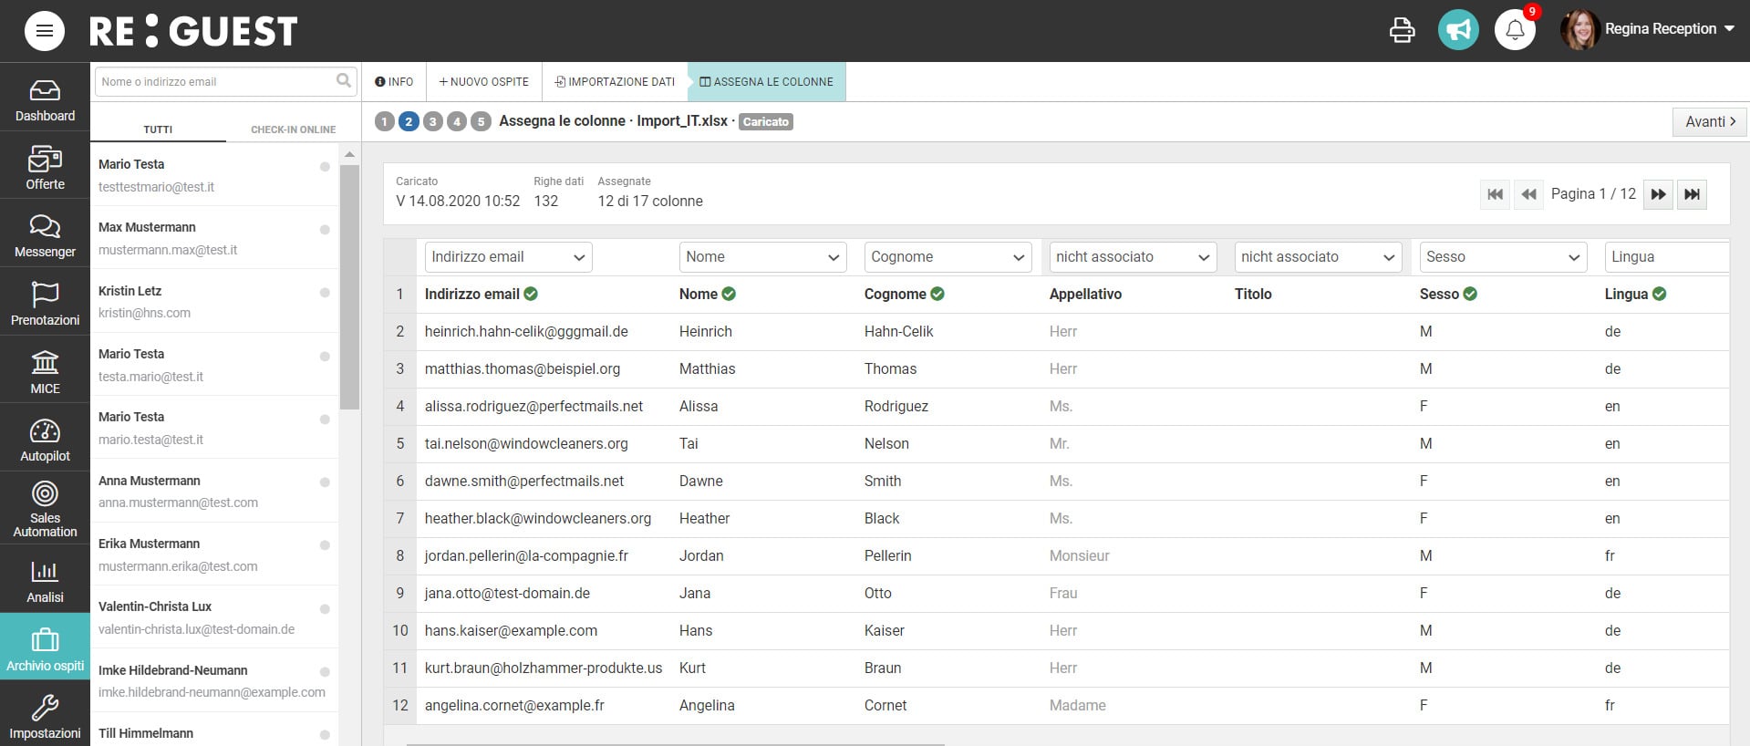Click the Kaiser surname cell
The image size is (1750, 746).
(x=885, y=631)
